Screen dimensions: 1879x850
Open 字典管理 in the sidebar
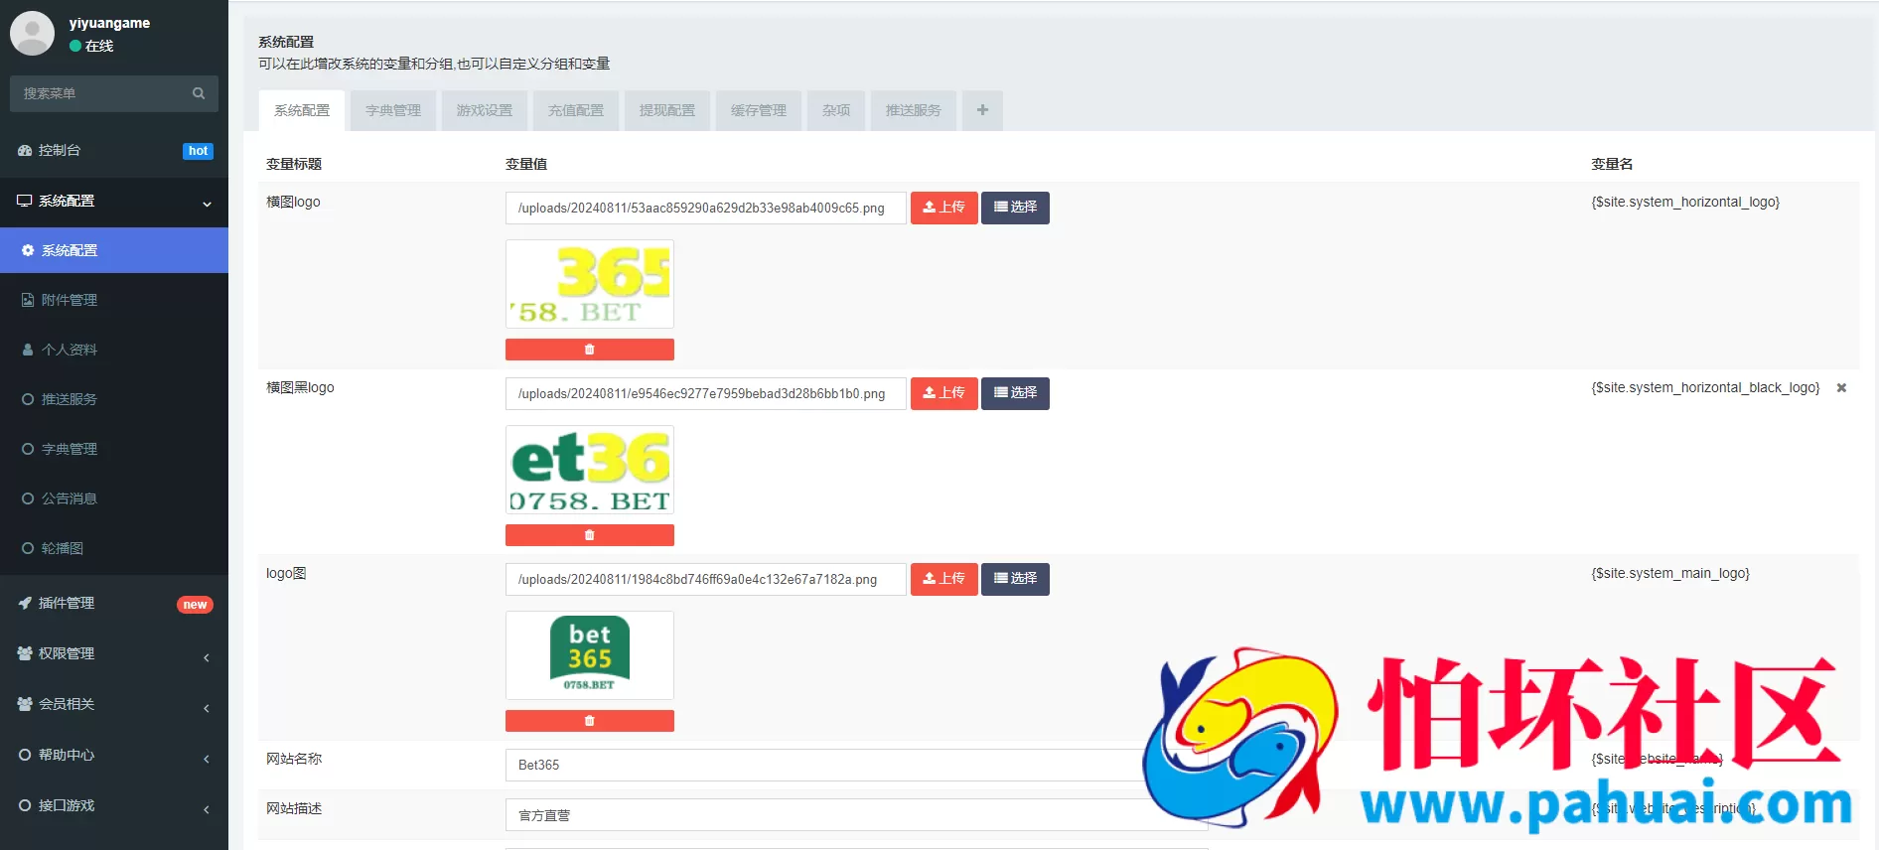114,449
